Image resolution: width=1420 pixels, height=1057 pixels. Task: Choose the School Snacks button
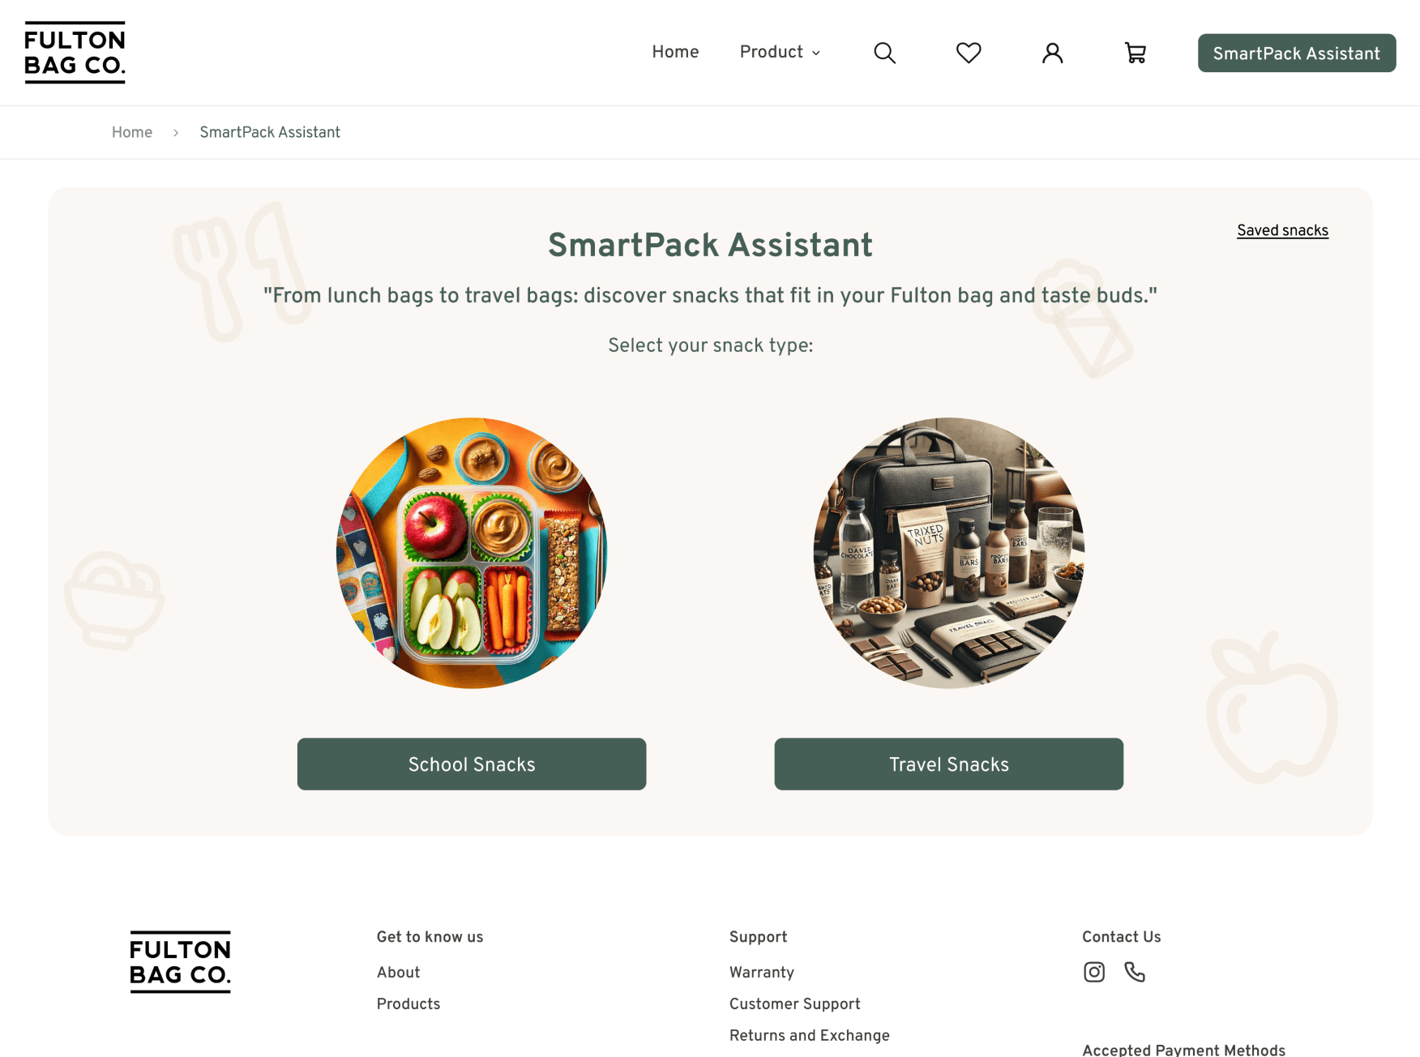(472, 764)
